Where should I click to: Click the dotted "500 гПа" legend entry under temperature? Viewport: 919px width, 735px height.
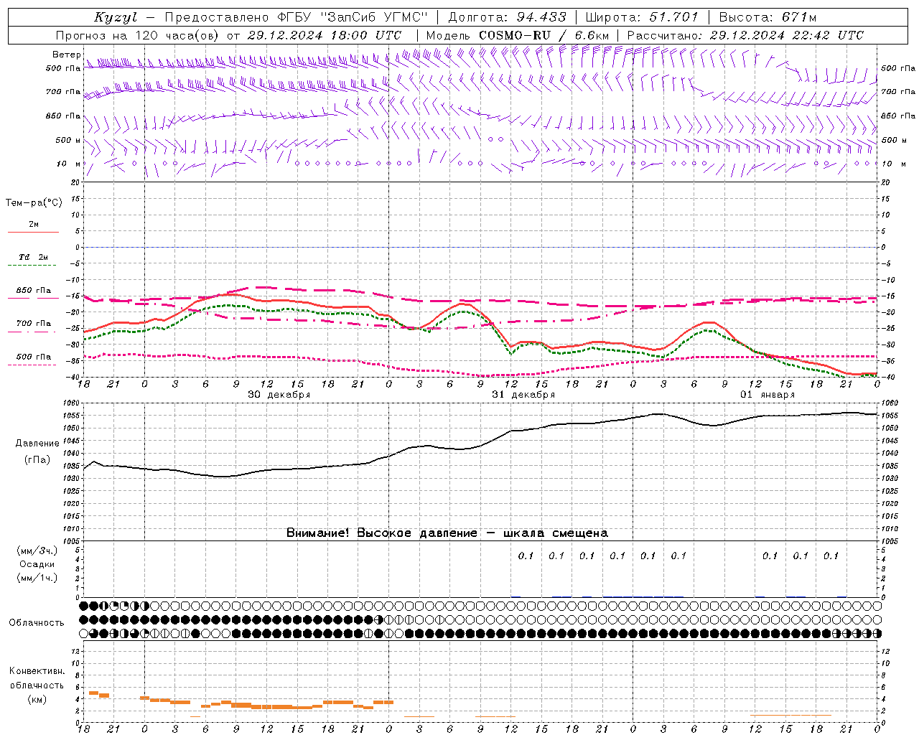[x=33, y=360]
